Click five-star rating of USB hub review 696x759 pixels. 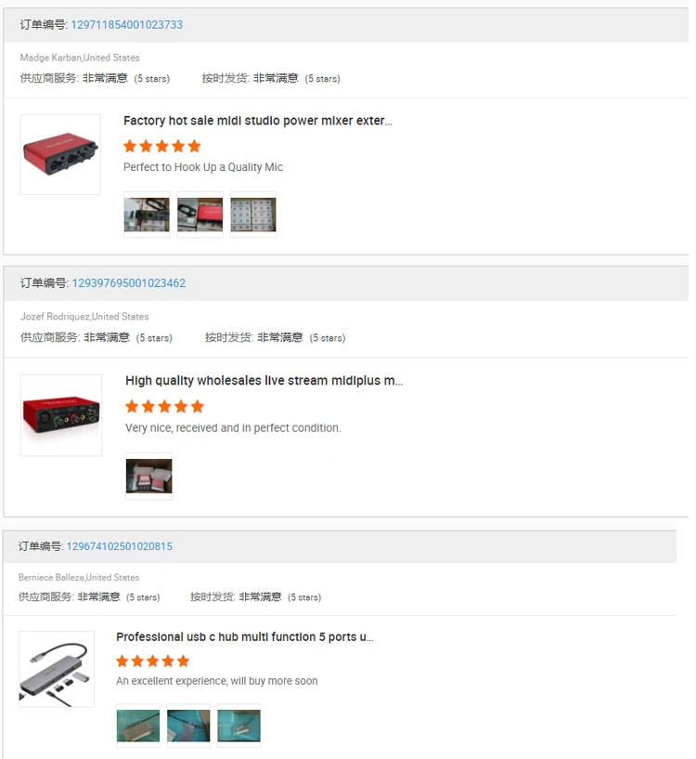[153, 661]
